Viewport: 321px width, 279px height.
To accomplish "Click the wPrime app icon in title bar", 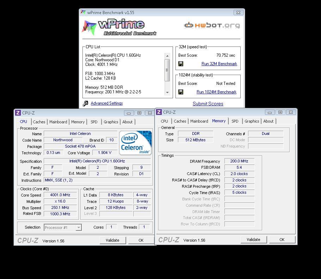I will point(83,12).
